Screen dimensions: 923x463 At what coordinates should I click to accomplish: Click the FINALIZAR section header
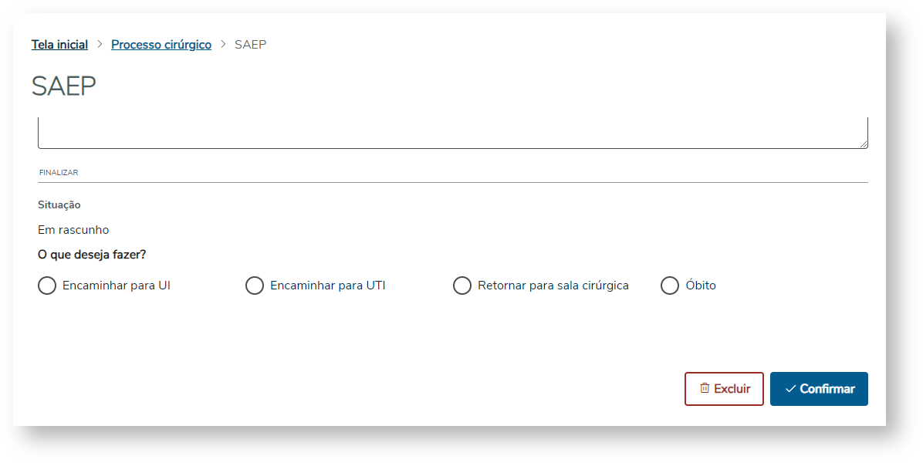59,173
